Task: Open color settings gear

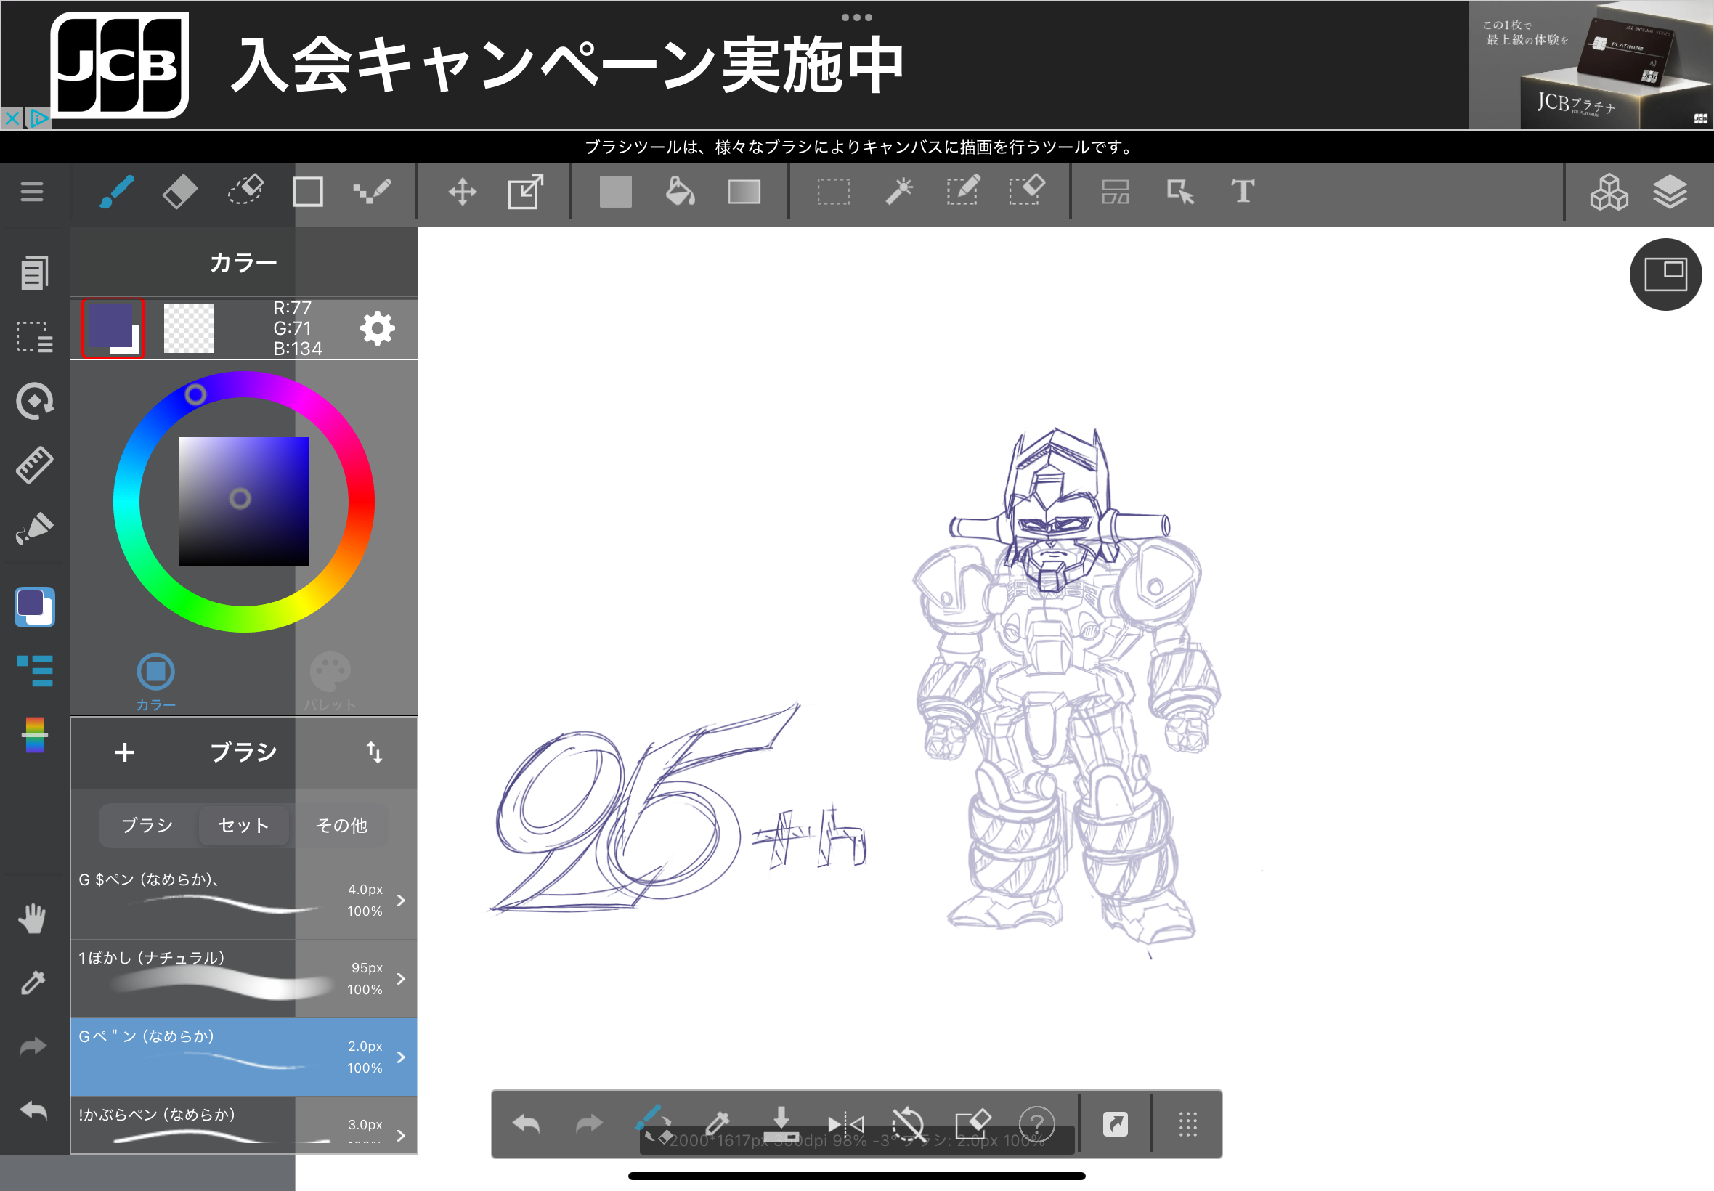Action: 377,328
